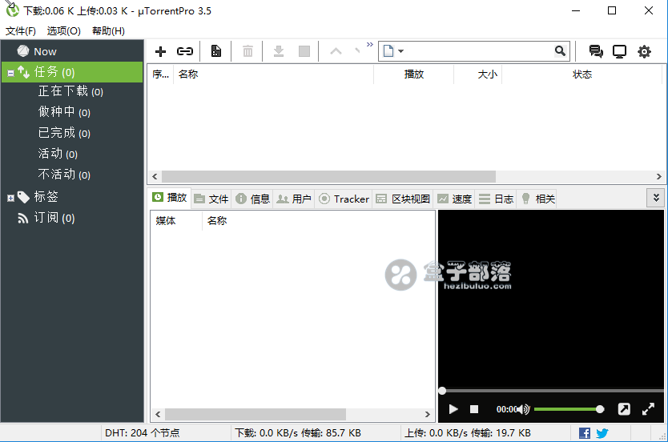Click playback list horizontal scrollbar thumb
This screenshot has height=442, width=668.
click(256, 414)
